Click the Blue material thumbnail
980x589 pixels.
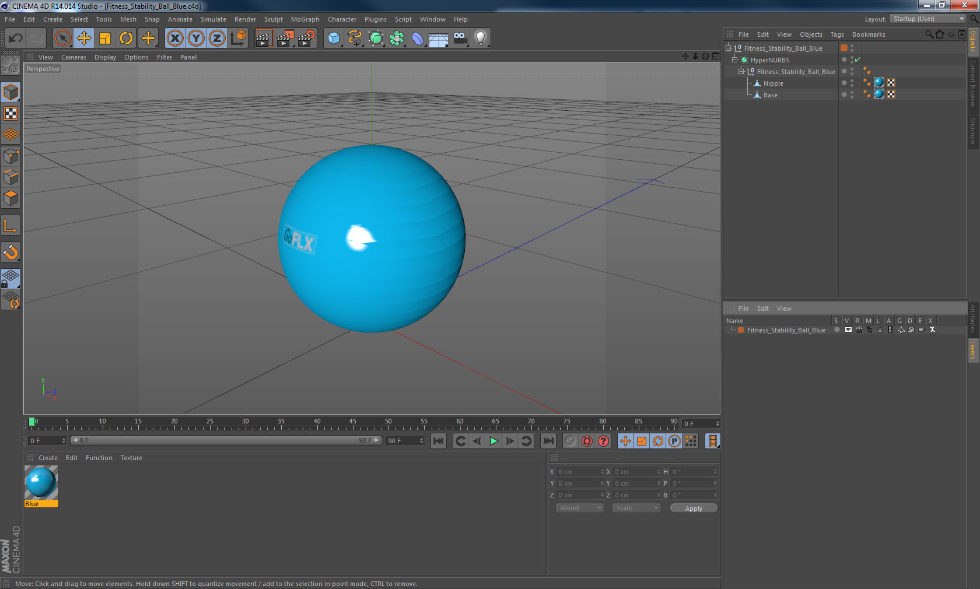pos(41,483)
